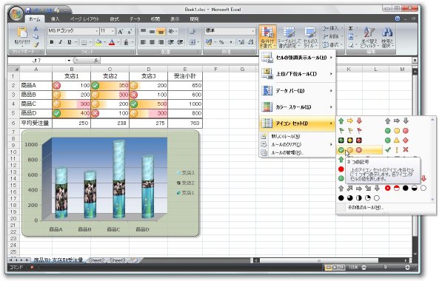Viewport: 442px width, 281px height.
Task: Open the font name dropdown
Action: coord(97,31)
